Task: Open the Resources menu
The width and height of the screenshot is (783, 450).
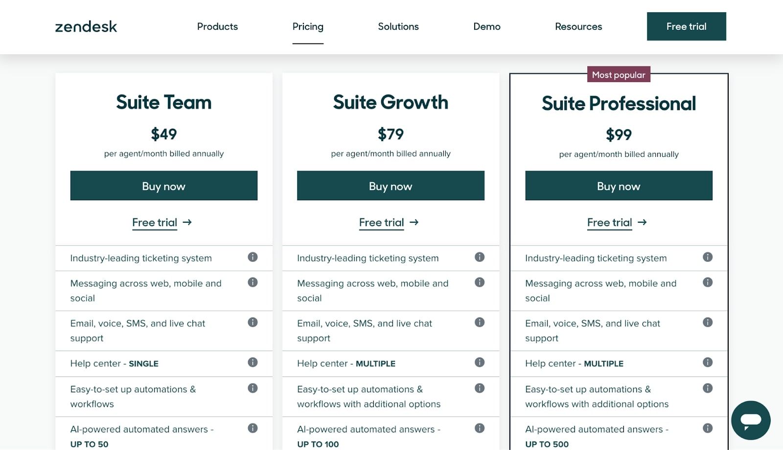Action: tap(578, 26)
